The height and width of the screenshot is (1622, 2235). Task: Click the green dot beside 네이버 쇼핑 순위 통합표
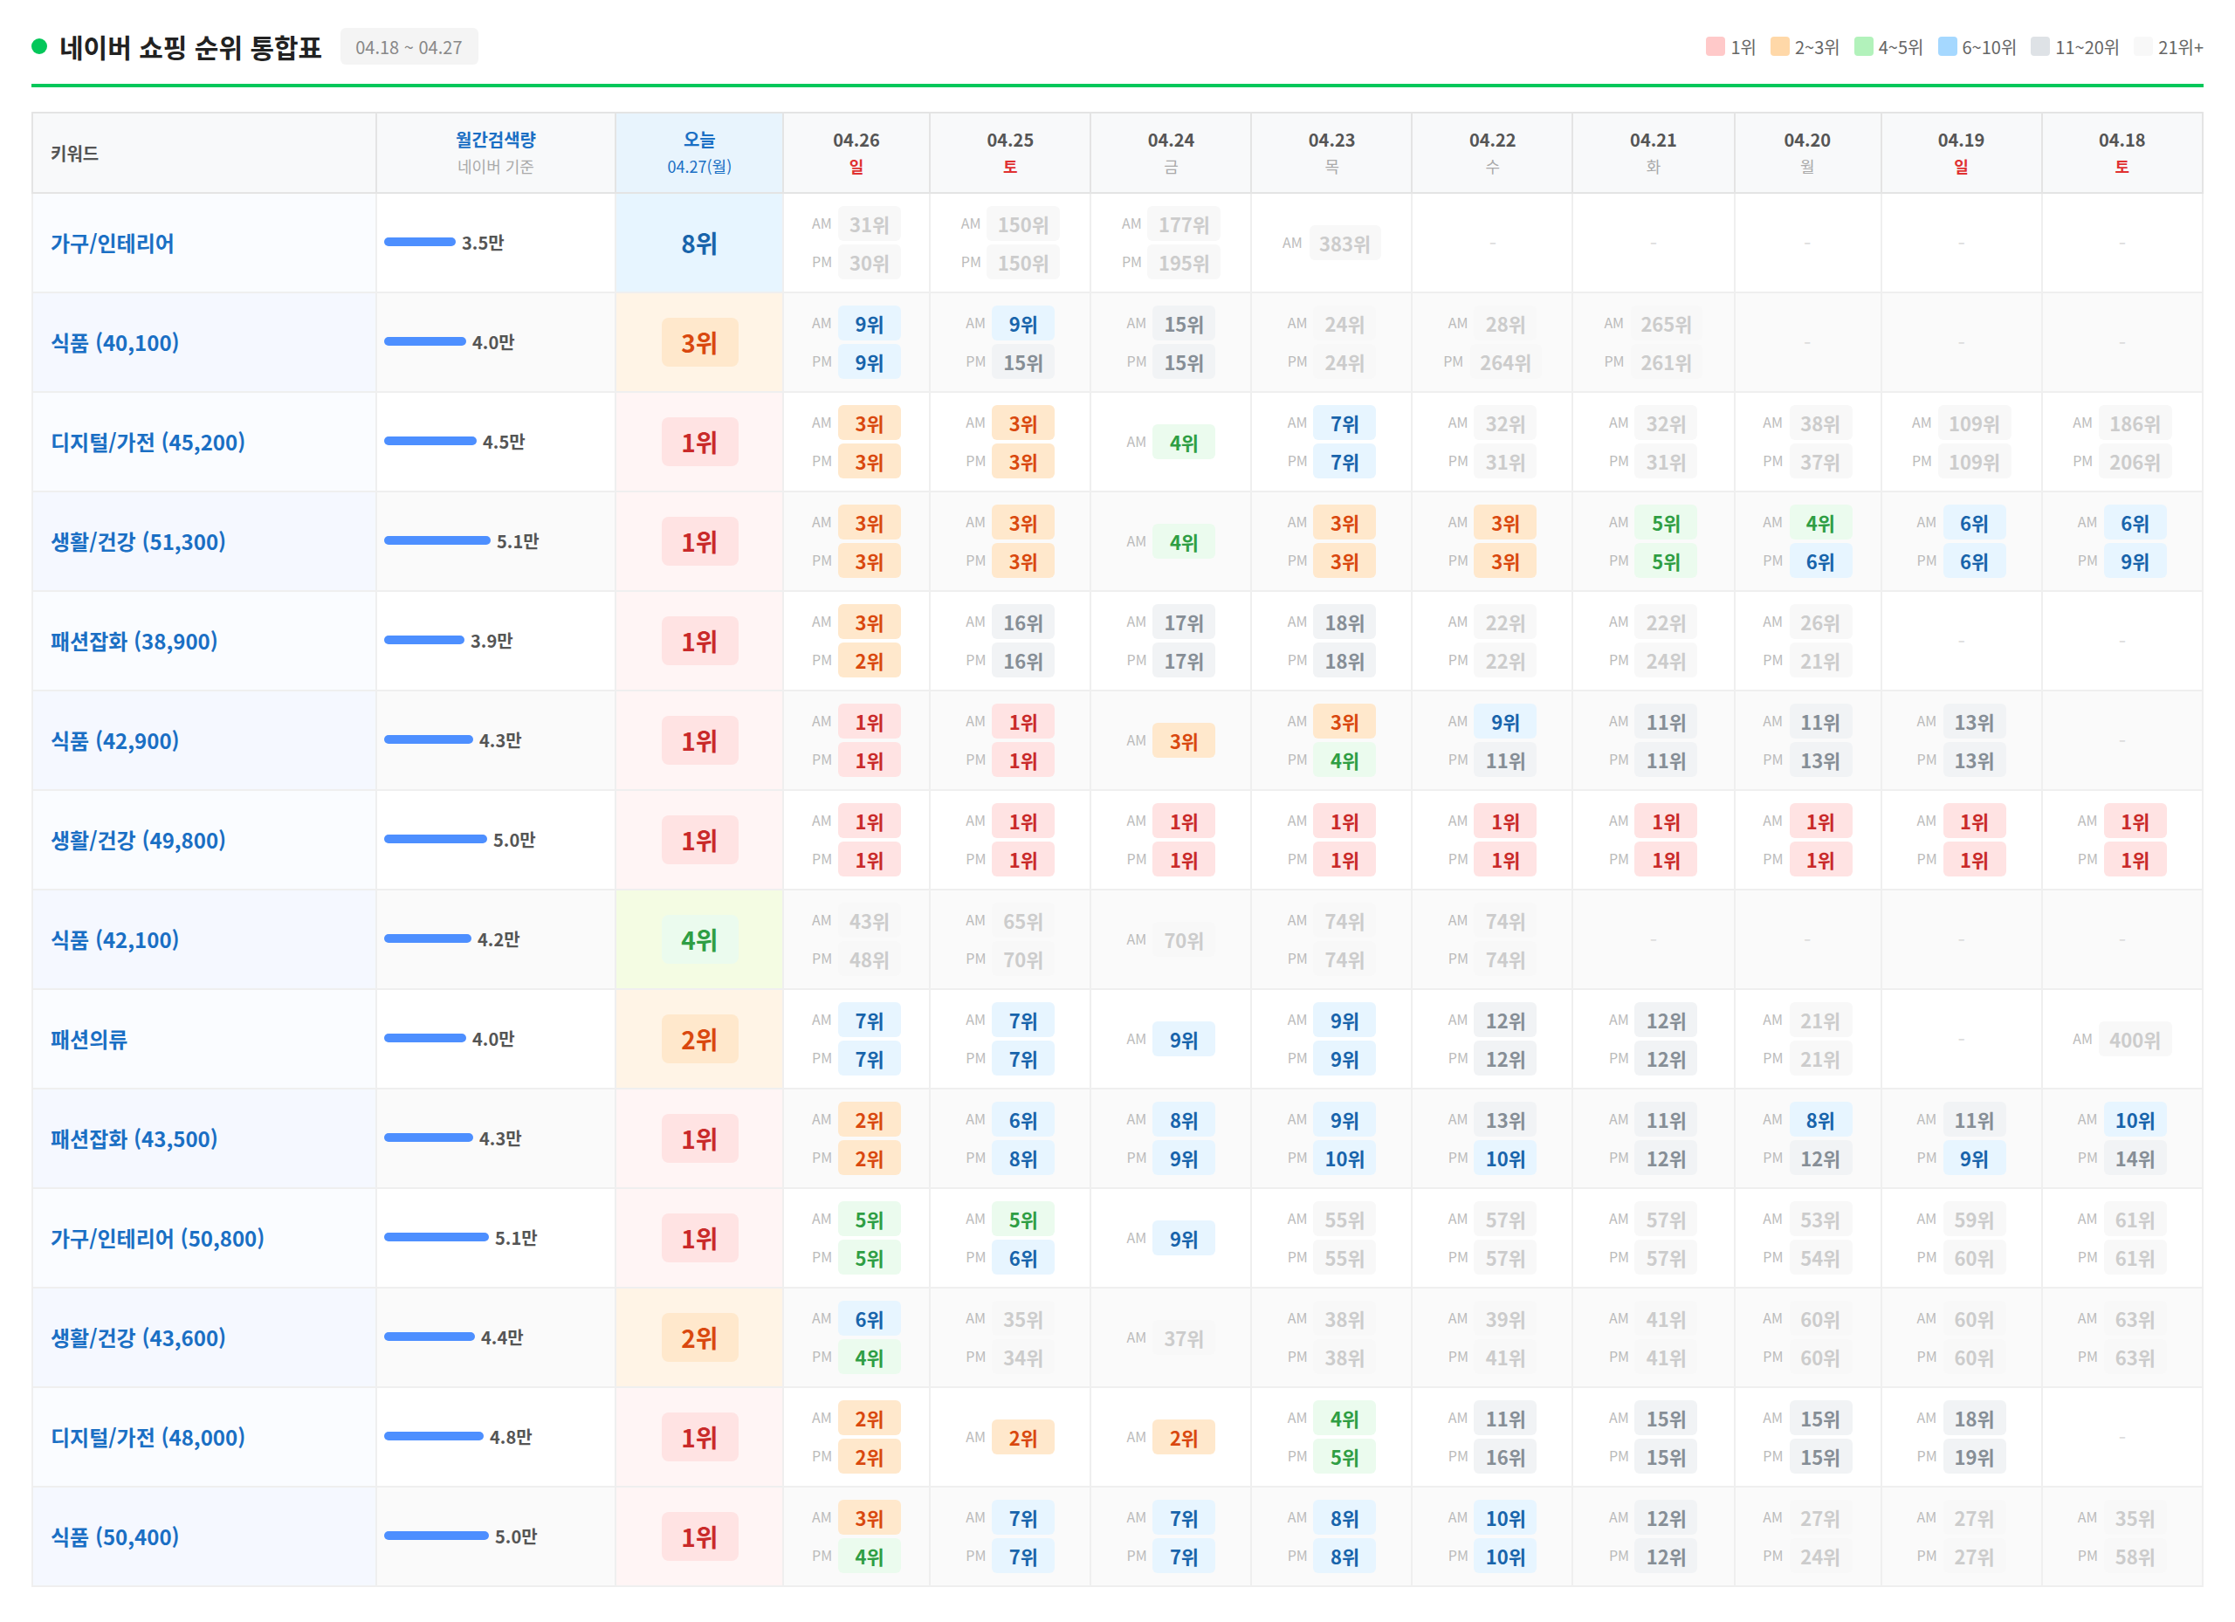pos(39,46)
